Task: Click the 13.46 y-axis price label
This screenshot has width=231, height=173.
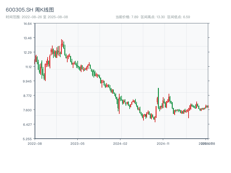Action: pyautogui.click(x=28, y=38)
